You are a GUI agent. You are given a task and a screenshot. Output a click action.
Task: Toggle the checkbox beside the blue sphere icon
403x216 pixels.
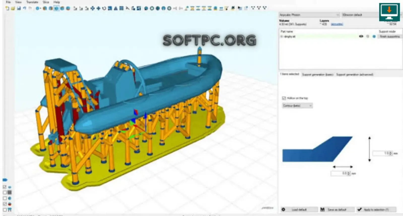tap(5, 198)
